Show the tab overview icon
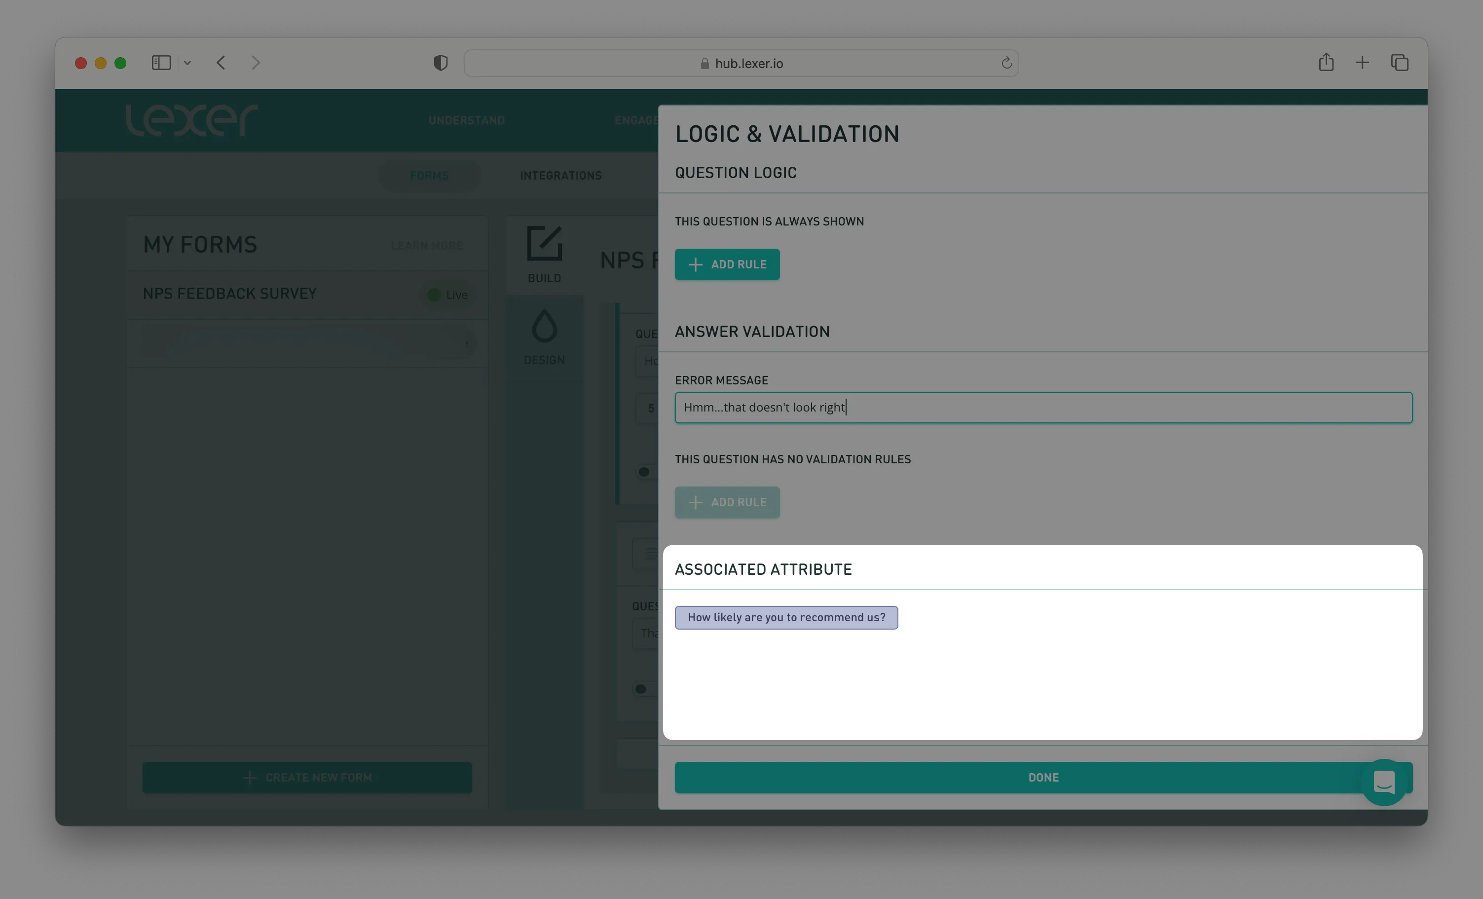Screen dimensions: 1483x899 pos(1399,63)
